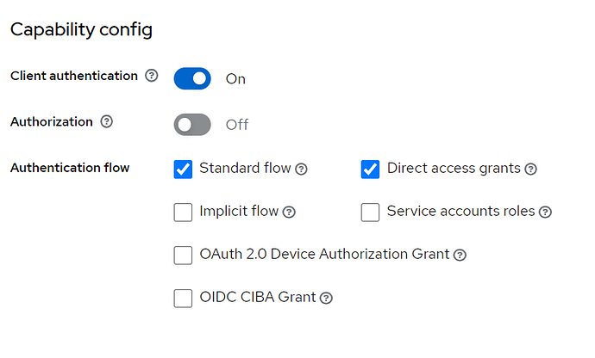Image resolution: width=595 pixels, height=358 pixels.
Task: Uncheck the Standard flow checkbox
Action: tap(183, 169)
